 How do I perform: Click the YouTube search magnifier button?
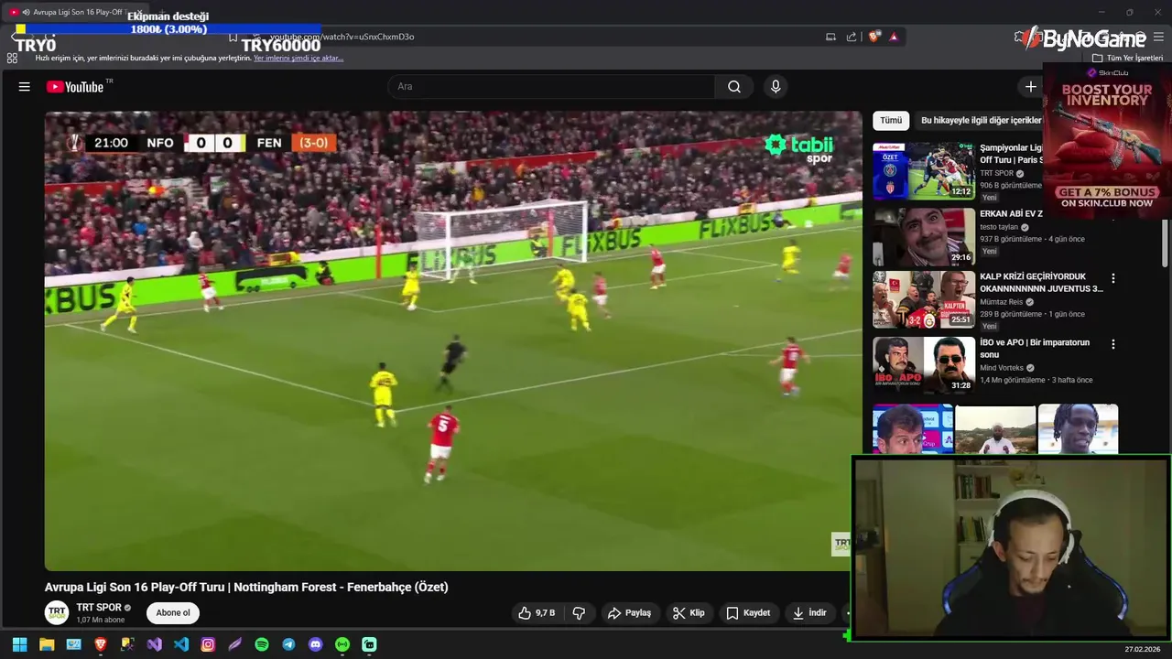pyautogui.click(x=734, y=87)
